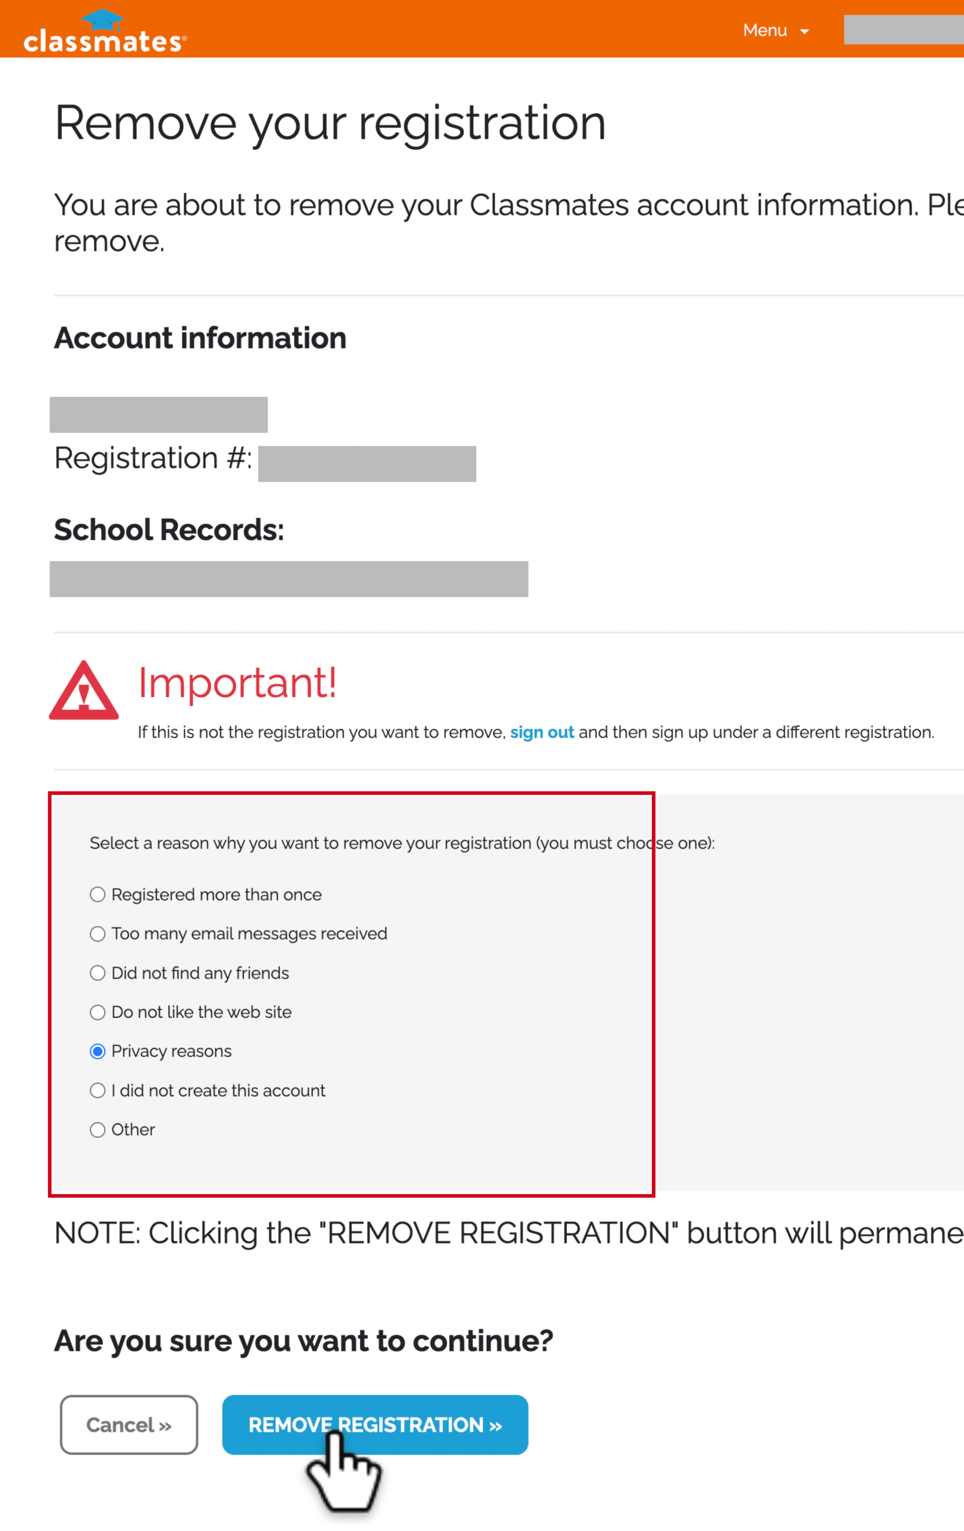Click the sign out link
The image size is (964, 1531).
(542, 732)
